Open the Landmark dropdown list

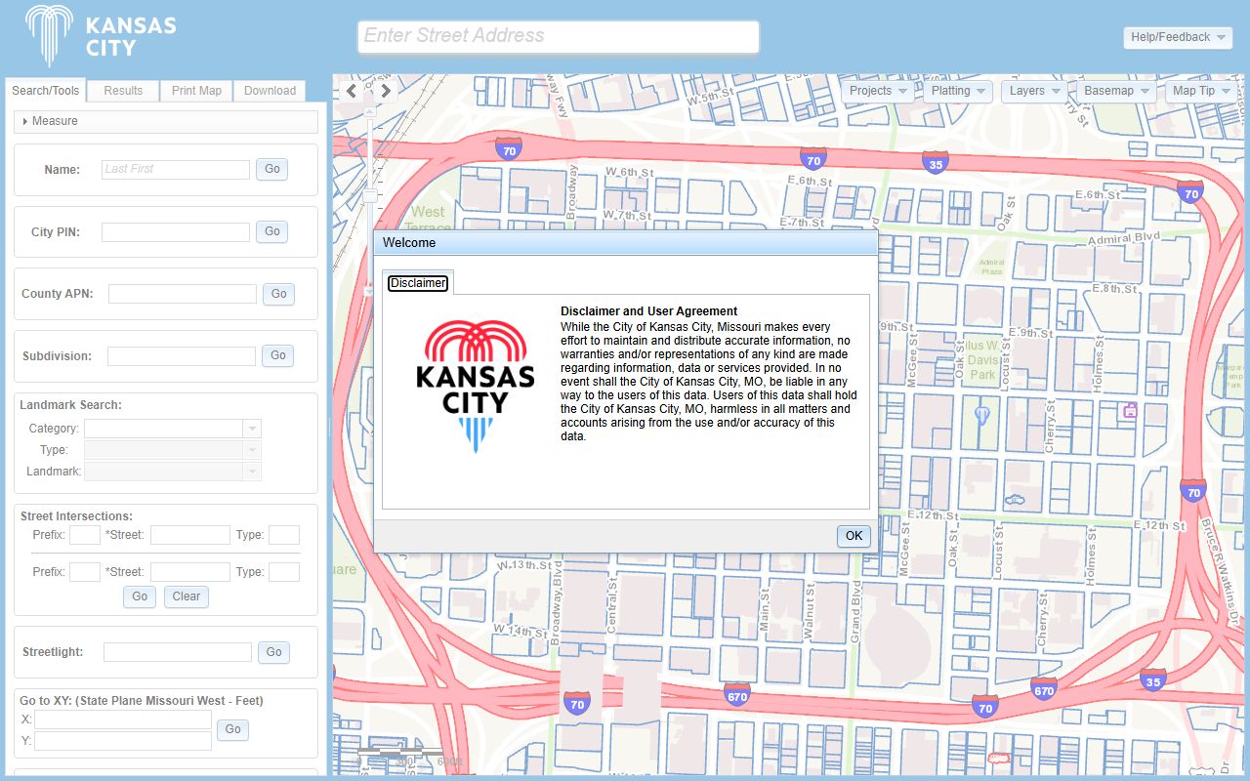click(252, 472)
